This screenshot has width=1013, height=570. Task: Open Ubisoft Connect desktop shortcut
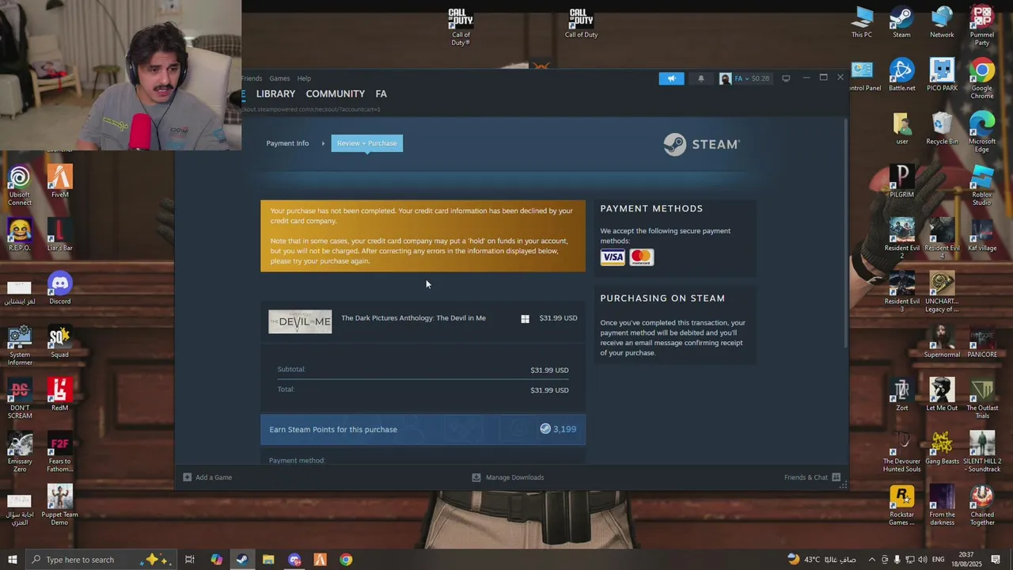click(x=20, y=185)
